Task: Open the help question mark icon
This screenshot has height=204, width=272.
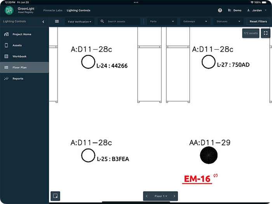Action: point(220,10)
